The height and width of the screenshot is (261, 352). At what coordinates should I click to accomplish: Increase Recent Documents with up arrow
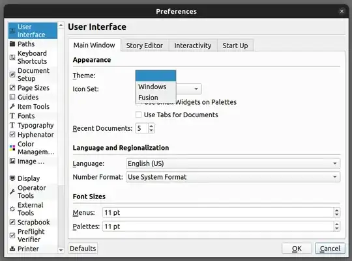(151, 126)
